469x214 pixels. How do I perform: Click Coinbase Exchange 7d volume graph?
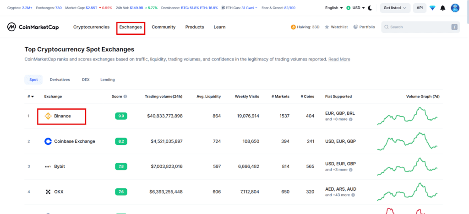[407, 141]
